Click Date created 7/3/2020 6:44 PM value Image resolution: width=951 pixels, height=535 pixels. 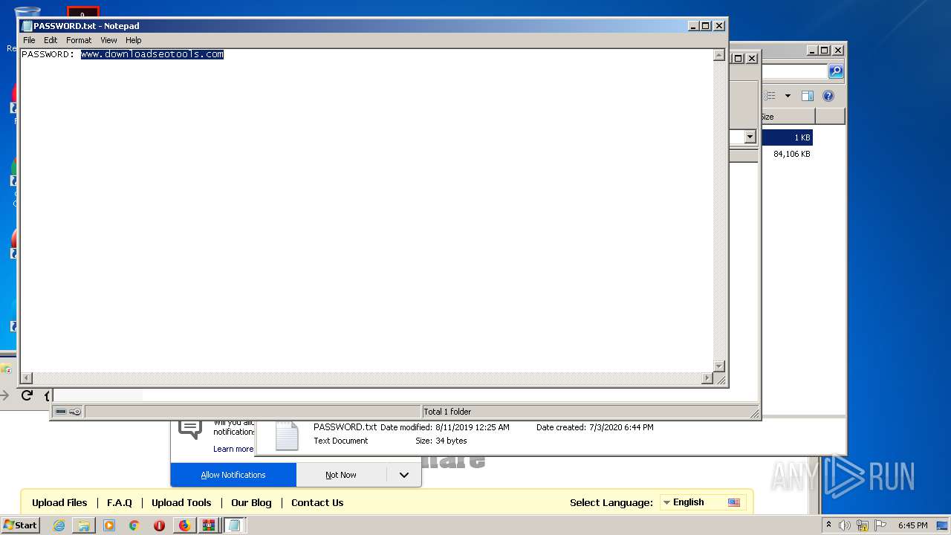pos(621,427)
